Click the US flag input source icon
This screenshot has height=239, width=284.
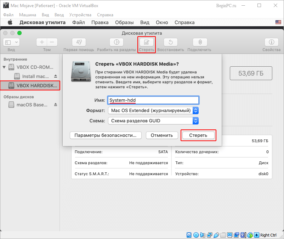pyautogui.click(x=278, y=22)
